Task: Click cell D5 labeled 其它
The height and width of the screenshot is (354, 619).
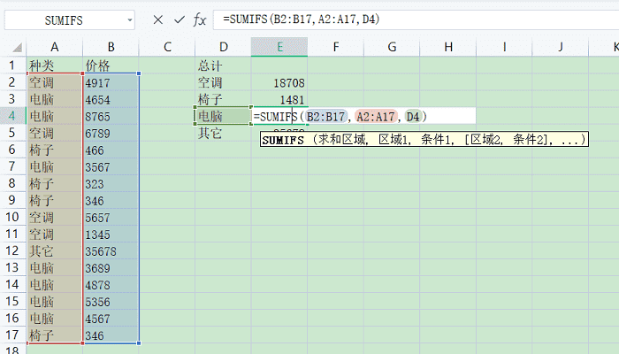Action: pyautogui.click(x=222, y=133)
